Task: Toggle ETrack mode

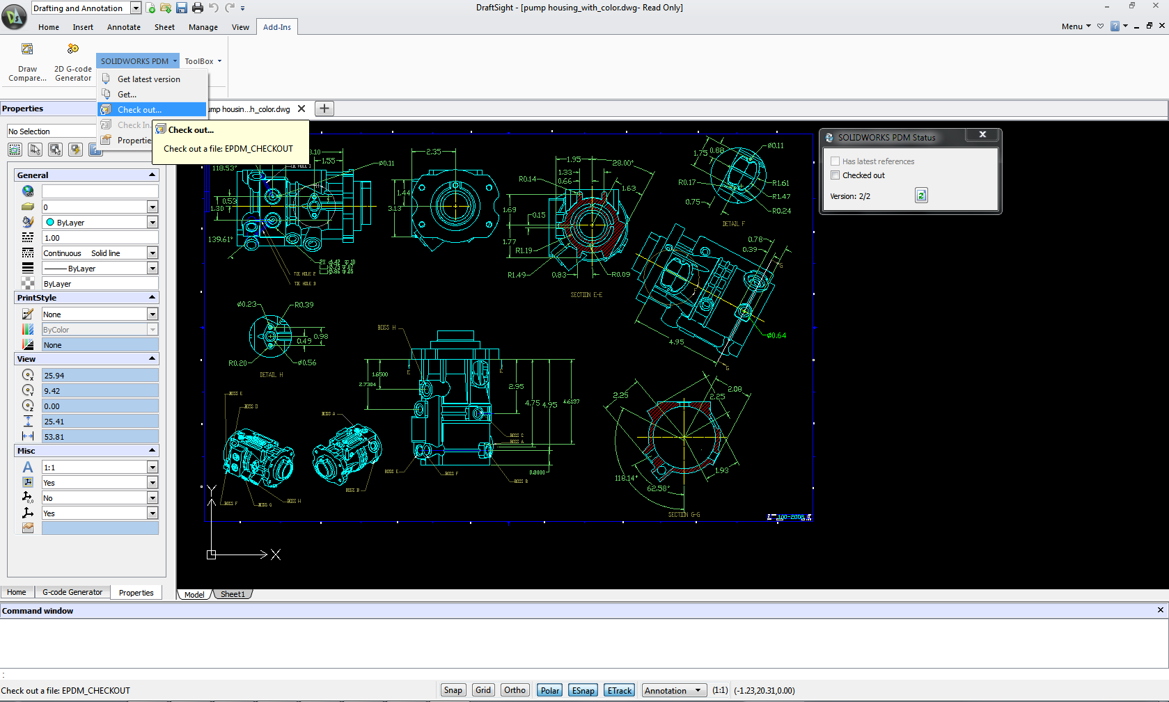Action: point(620,690)
